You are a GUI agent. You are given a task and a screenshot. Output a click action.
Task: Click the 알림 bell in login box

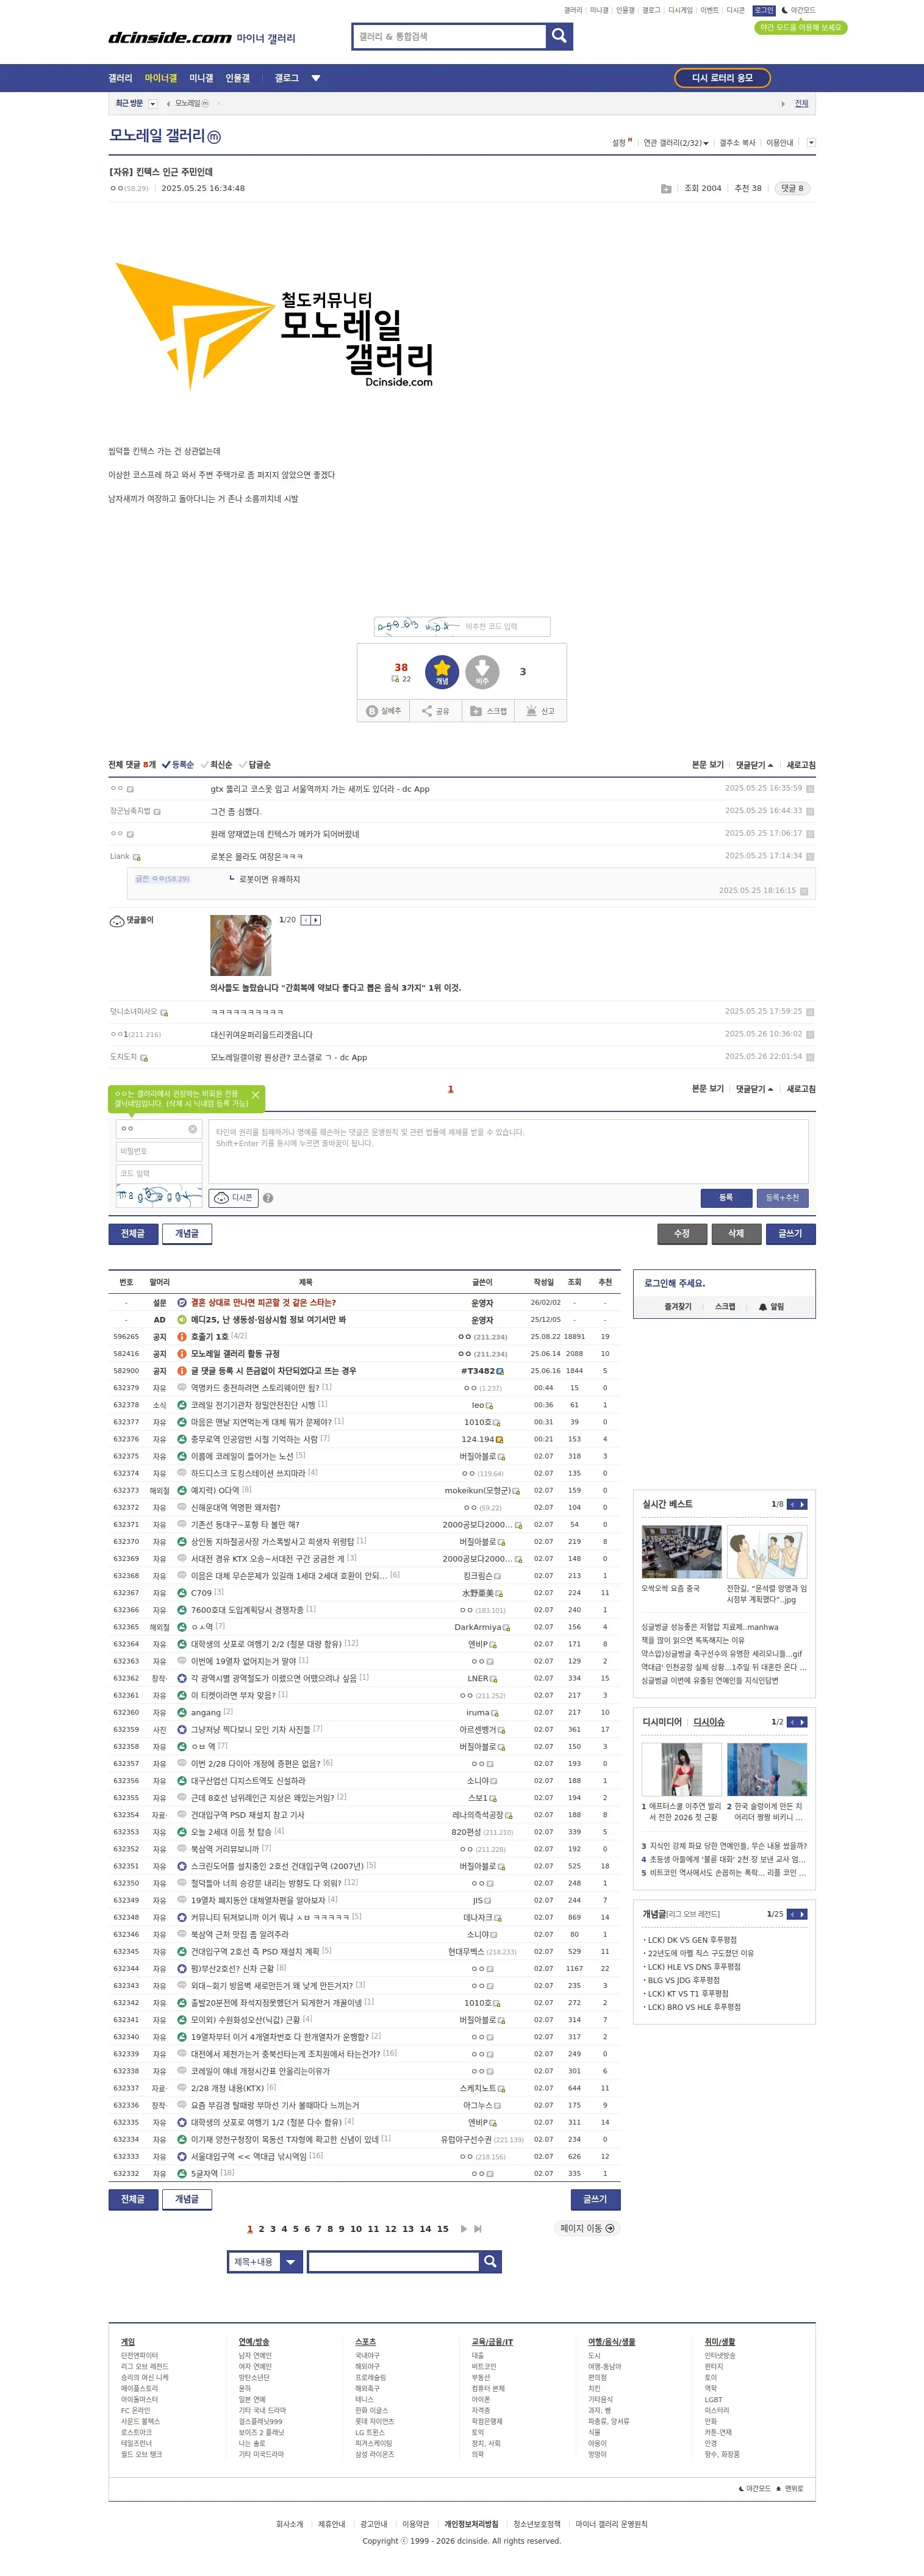point(771,1306)
